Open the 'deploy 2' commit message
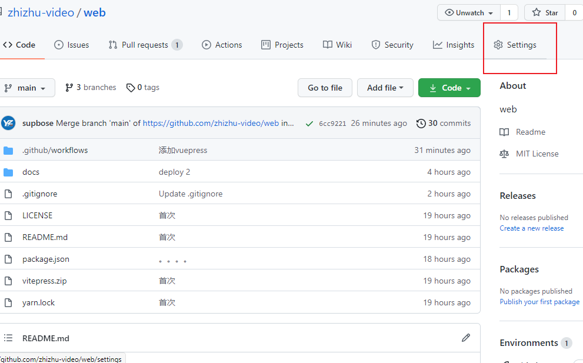The height and width of the screenshot is (363, 583). point(174,172)
